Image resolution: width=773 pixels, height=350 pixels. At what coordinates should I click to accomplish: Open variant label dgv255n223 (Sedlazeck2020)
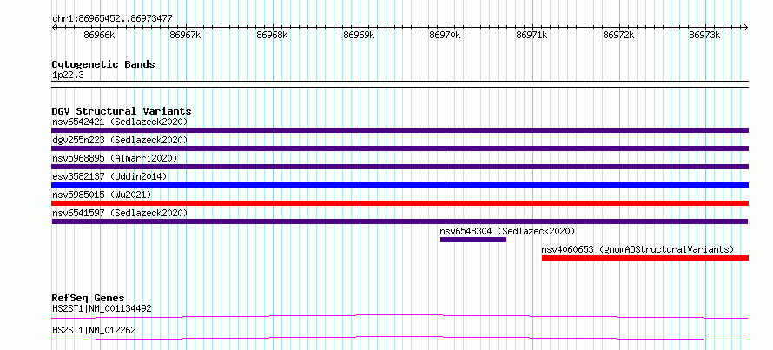click(120, 140)
